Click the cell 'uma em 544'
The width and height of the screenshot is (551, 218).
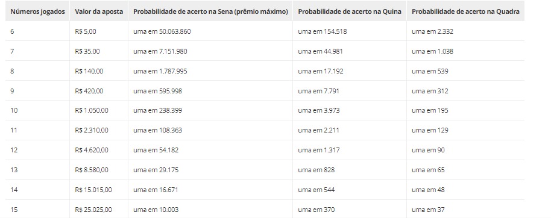click(350, 190)
